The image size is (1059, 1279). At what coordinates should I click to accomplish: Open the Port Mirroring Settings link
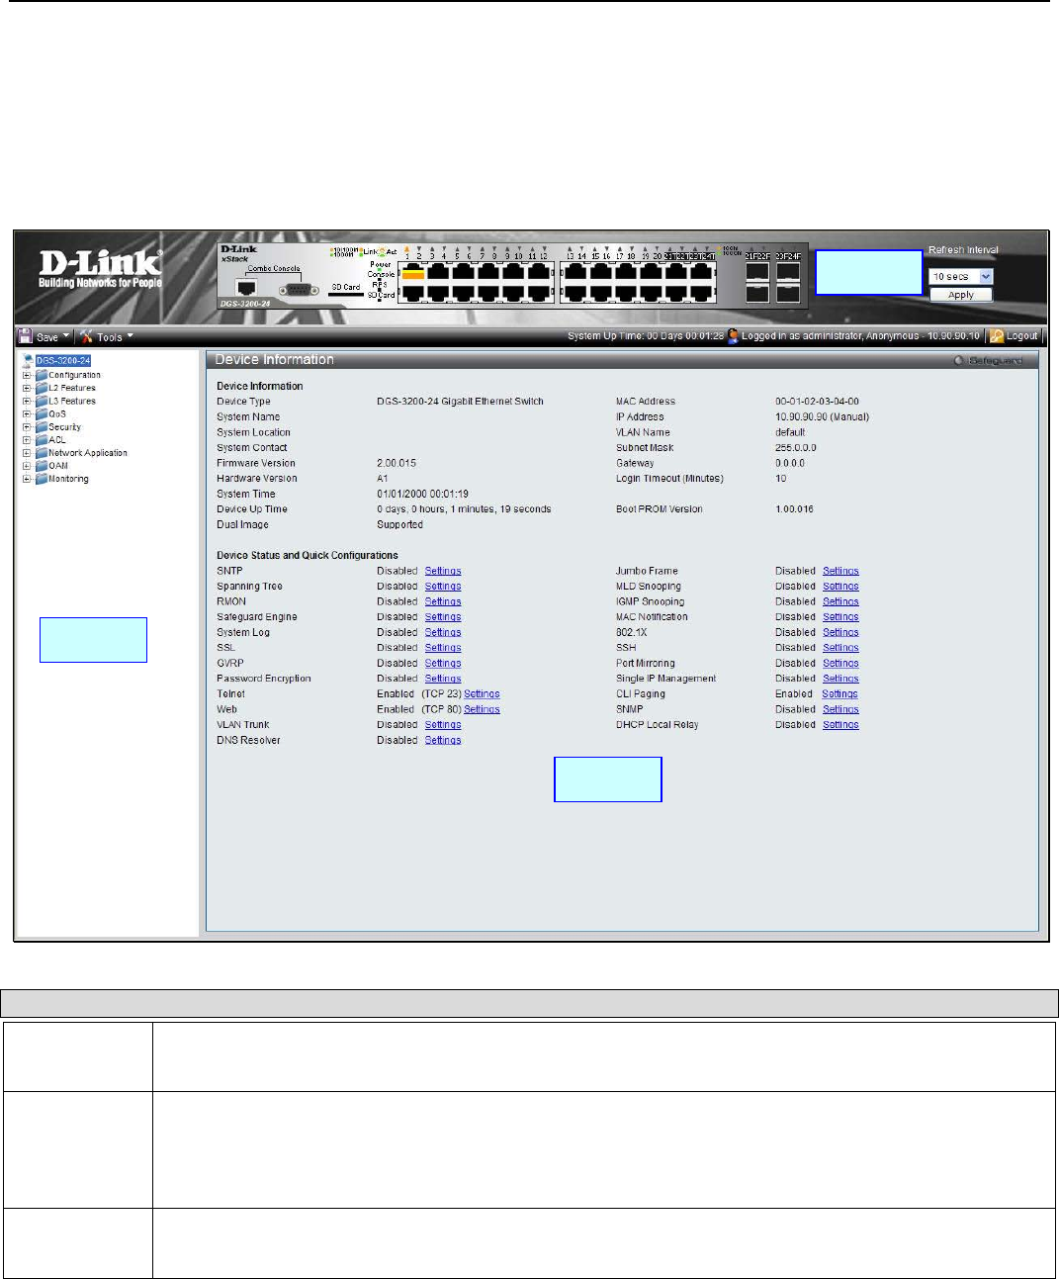point(840,663)
